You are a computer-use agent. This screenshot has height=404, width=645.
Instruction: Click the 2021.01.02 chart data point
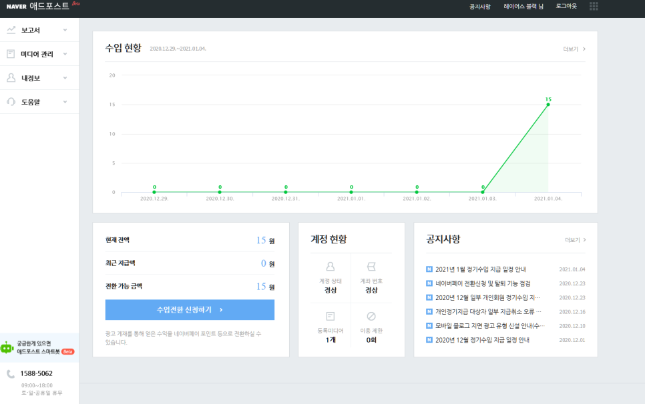[417, 192]
